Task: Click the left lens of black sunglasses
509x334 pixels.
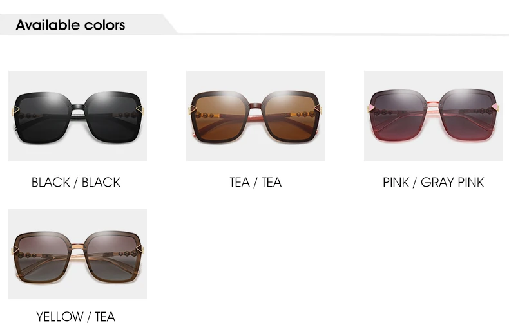Action: [43, 117]
